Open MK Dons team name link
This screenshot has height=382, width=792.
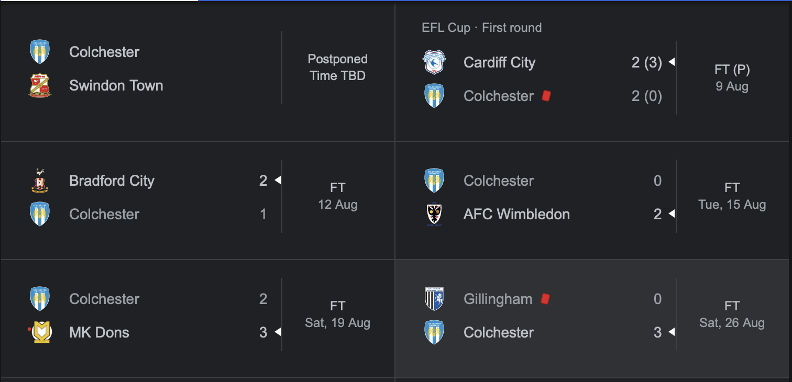tap(99, 333)
